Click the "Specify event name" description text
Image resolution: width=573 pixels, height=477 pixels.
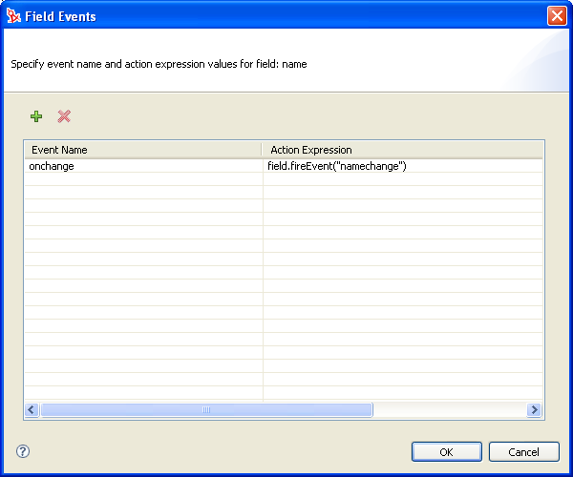159,65
